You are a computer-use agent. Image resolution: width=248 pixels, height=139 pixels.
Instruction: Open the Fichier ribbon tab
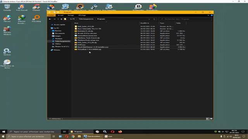pyautogui.click(x=51, y=15)
